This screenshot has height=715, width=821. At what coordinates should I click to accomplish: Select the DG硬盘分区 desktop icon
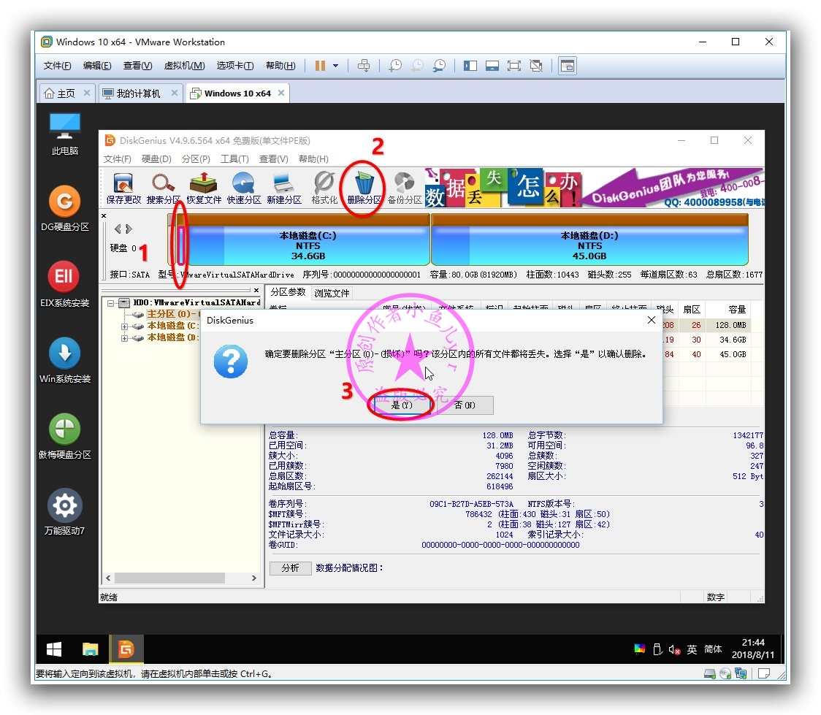(65, 208)
